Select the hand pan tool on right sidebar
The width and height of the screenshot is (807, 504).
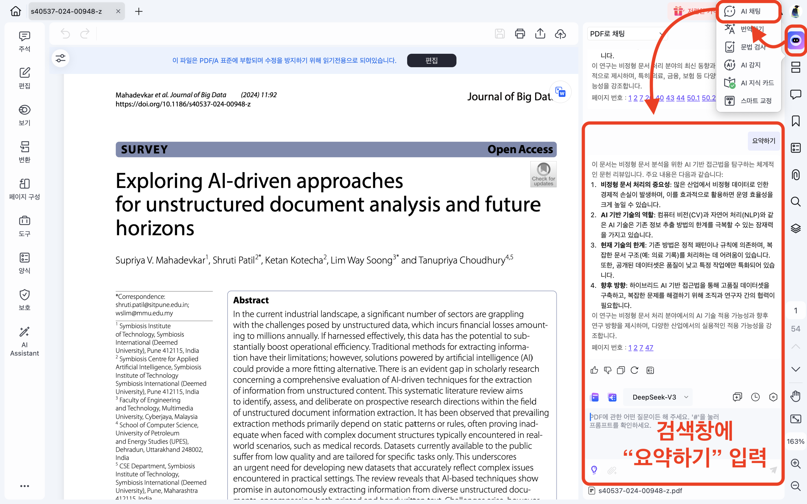(796, 396)
